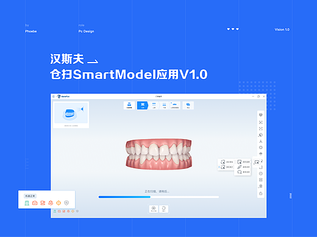
Task: Click the corner-bracket frame icon with center dash
Action: [x=261, y=129]
